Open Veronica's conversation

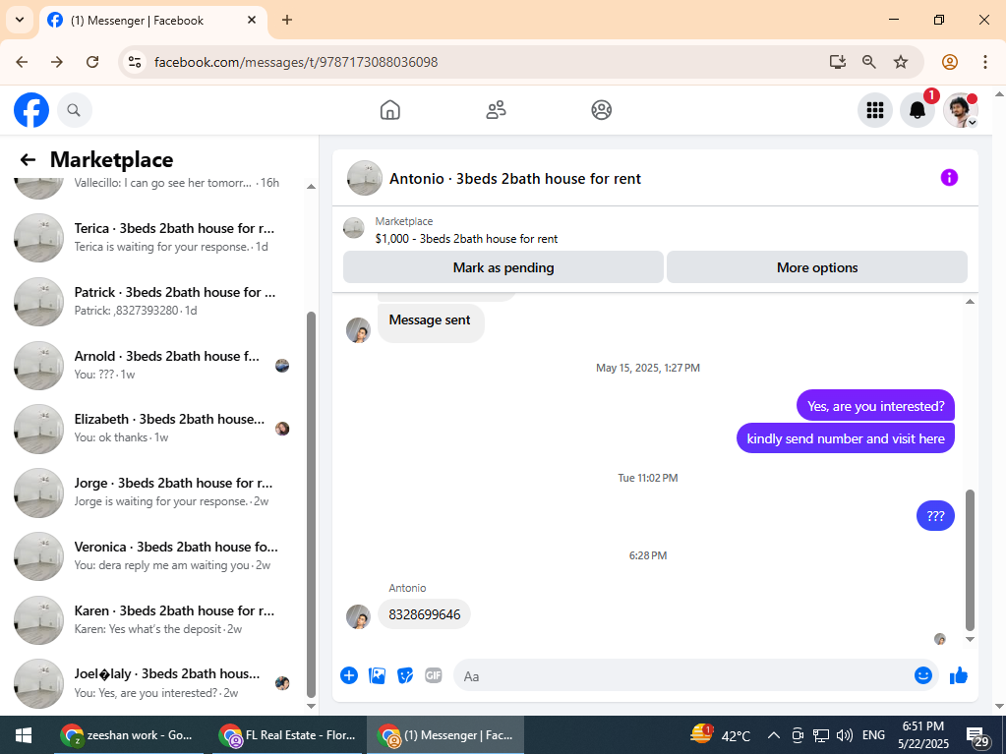[x=154, y=555]
